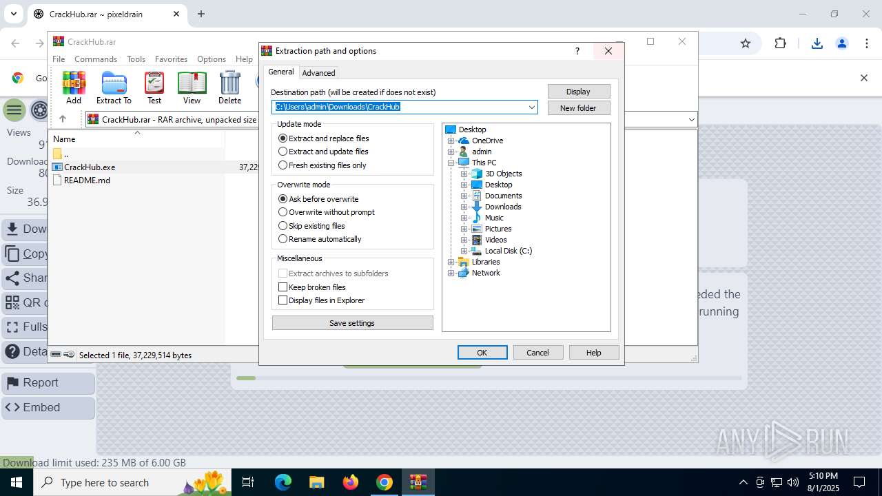Open the Tools menu in WinRAR

[x=136, y=59]
